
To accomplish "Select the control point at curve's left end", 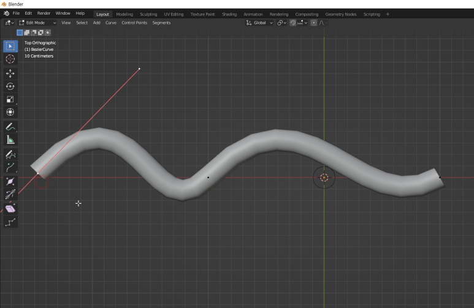I will 38,173.
